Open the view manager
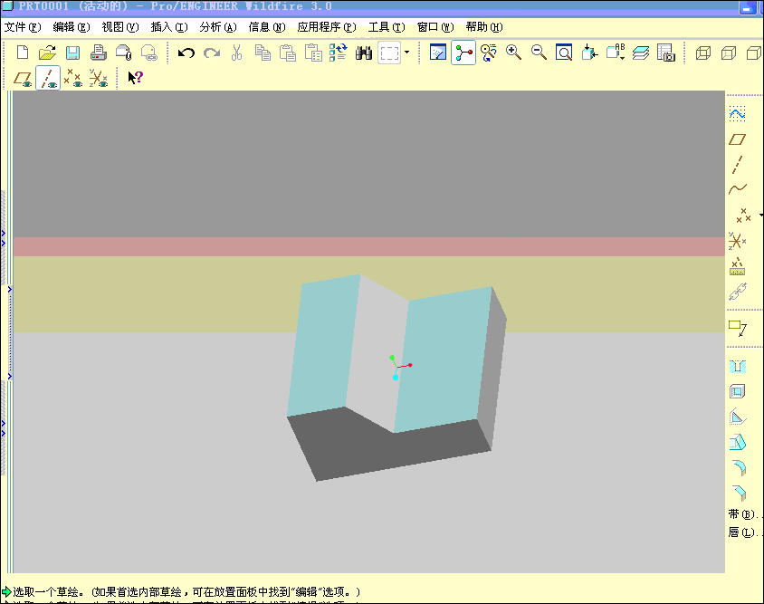The width and height of the screenshot is (764, 604). click(666, 53)
